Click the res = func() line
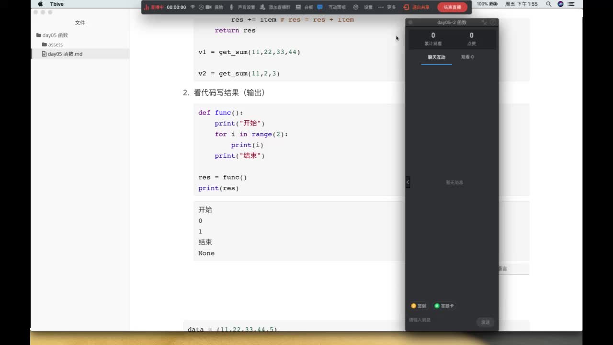Image resolution: width=613 pixels, height=345 pixels. pos(223,177)
